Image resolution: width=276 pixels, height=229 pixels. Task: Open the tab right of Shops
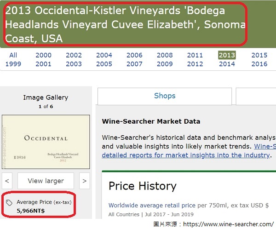point(256,96)
